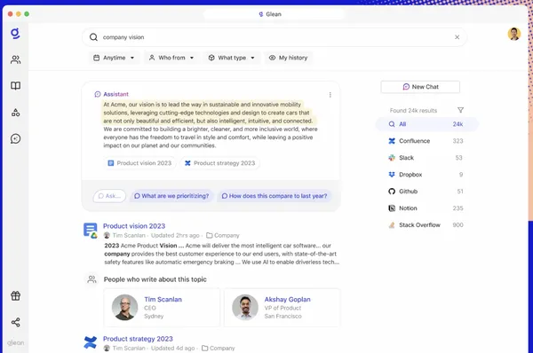Open the user profile avatar
Viewport: 533px width, 353px height.
click(x=514, y=34)
